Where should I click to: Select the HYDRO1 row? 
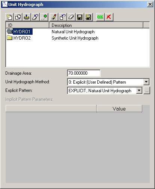[x=77, y=32]
